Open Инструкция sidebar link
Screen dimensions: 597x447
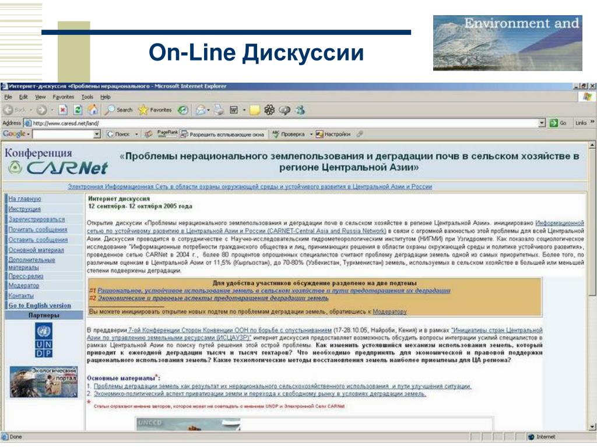[24, 209]
